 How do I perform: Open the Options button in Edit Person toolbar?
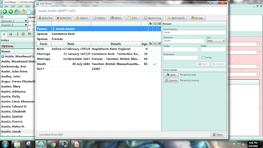click(82, 18)
